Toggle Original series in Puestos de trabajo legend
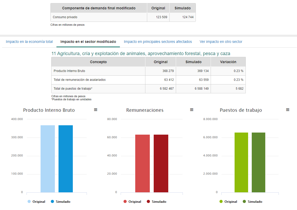297x210 pixels. 228,202
